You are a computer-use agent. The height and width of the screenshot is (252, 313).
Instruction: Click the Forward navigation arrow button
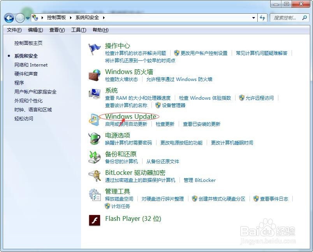pyautogui.click(x=20, y=18)
